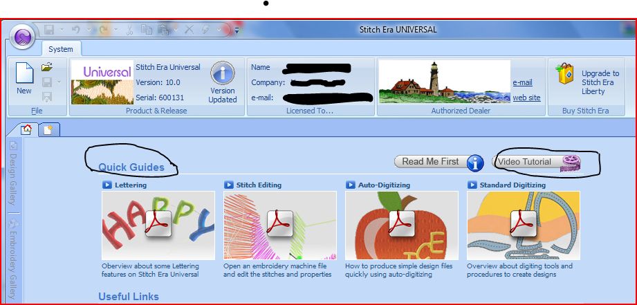Select the System ribbon tab
This screenshot has width=637, height=305.
point(61,49)
